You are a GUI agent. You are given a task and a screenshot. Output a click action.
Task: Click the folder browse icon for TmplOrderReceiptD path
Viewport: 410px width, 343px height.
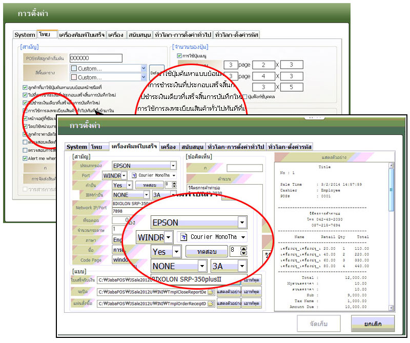211,304
